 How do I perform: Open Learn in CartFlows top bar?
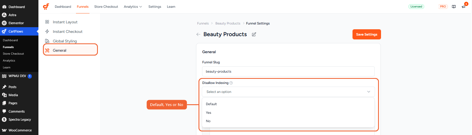[171, 7]
